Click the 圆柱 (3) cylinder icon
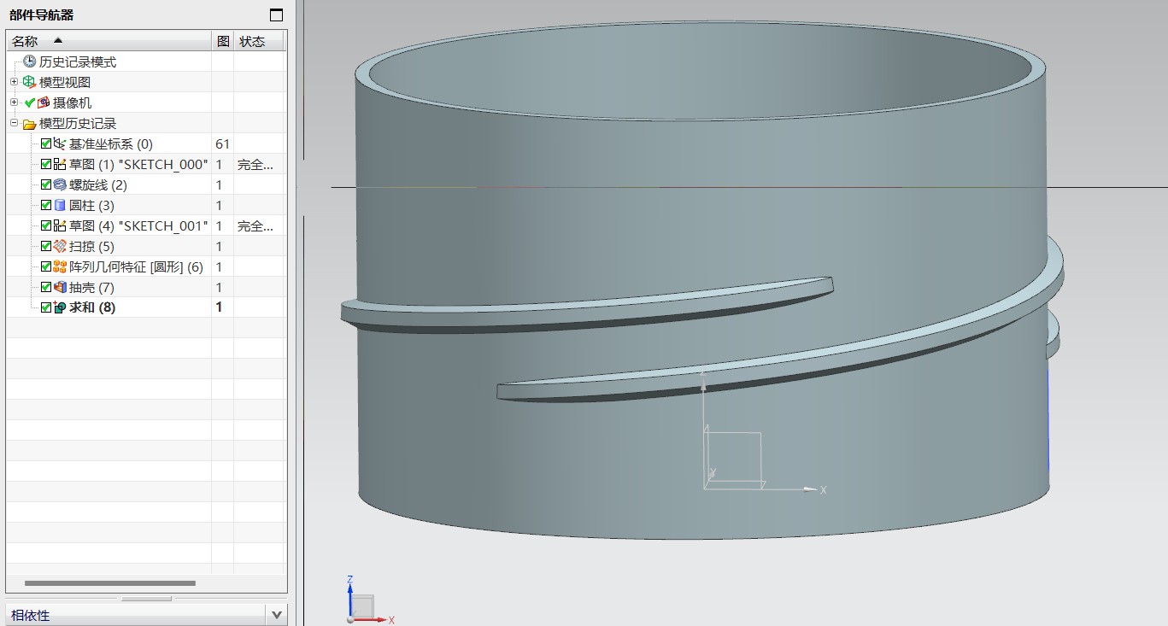The height and width of the screenshot is (626, 1168). point(60,205)
